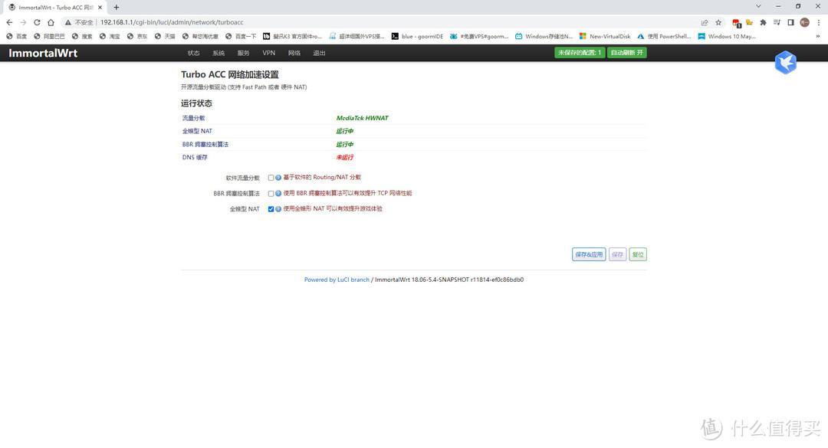Open the 淘宝 bookmark
The width and height of the screenshot is (828, 448).
point(110,37)
